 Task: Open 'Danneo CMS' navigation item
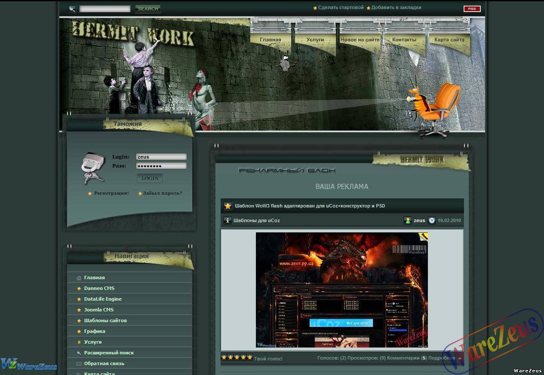(99, 288)
